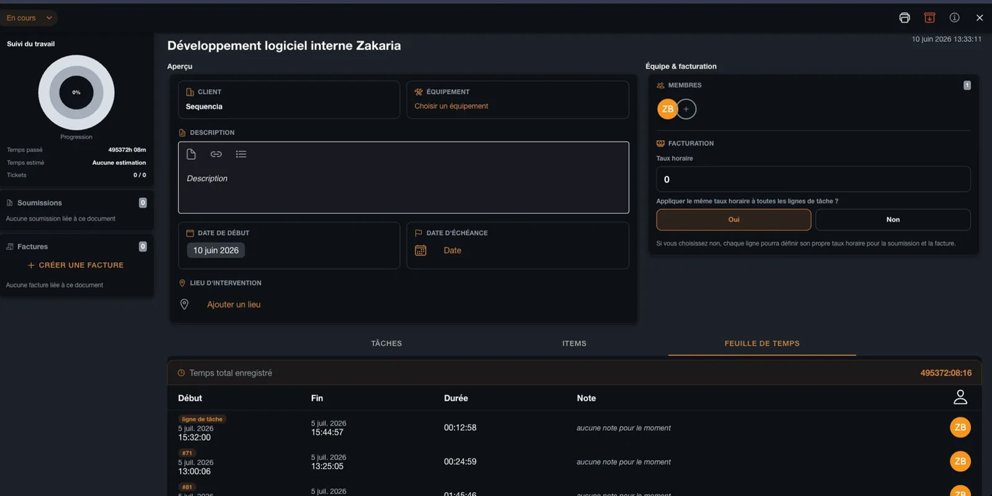The height and width of the screenshot is (496, 992).
Task: Click the note in the 00:12:58 row
Action: (624, 428)
